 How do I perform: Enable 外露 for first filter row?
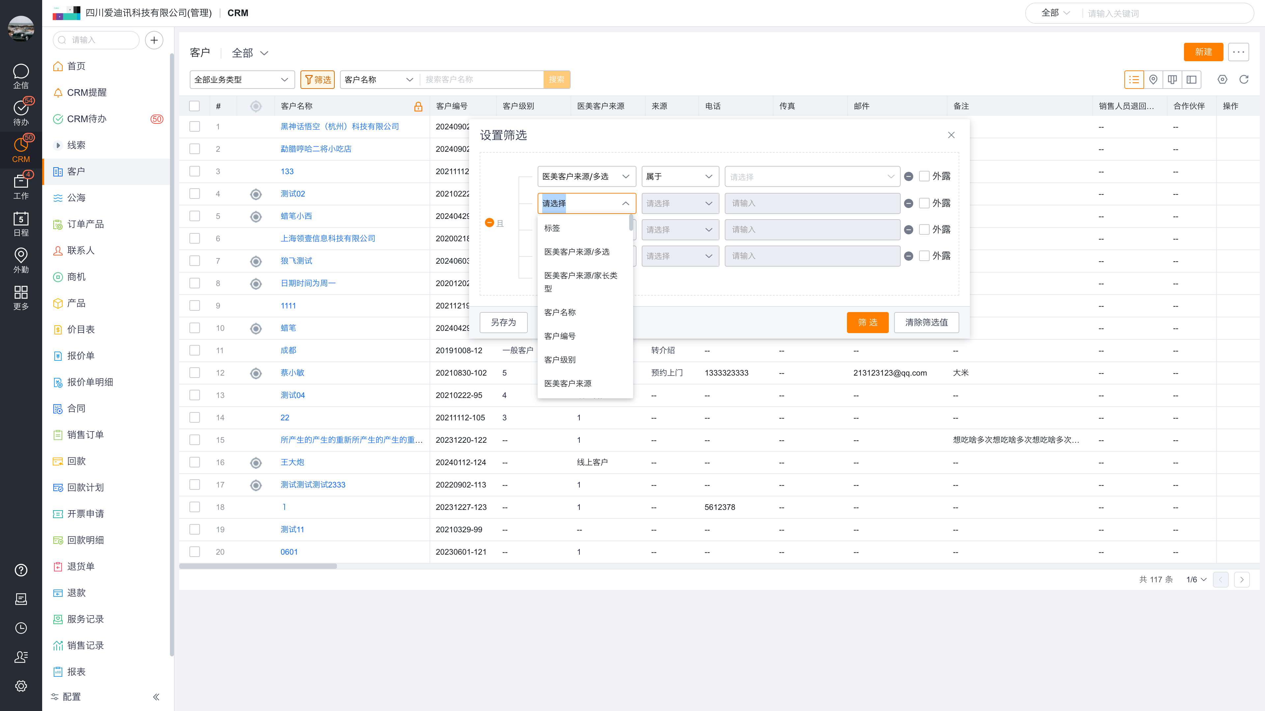coord(924,176)
